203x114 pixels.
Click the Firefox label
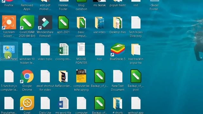(x=9, y=5)
